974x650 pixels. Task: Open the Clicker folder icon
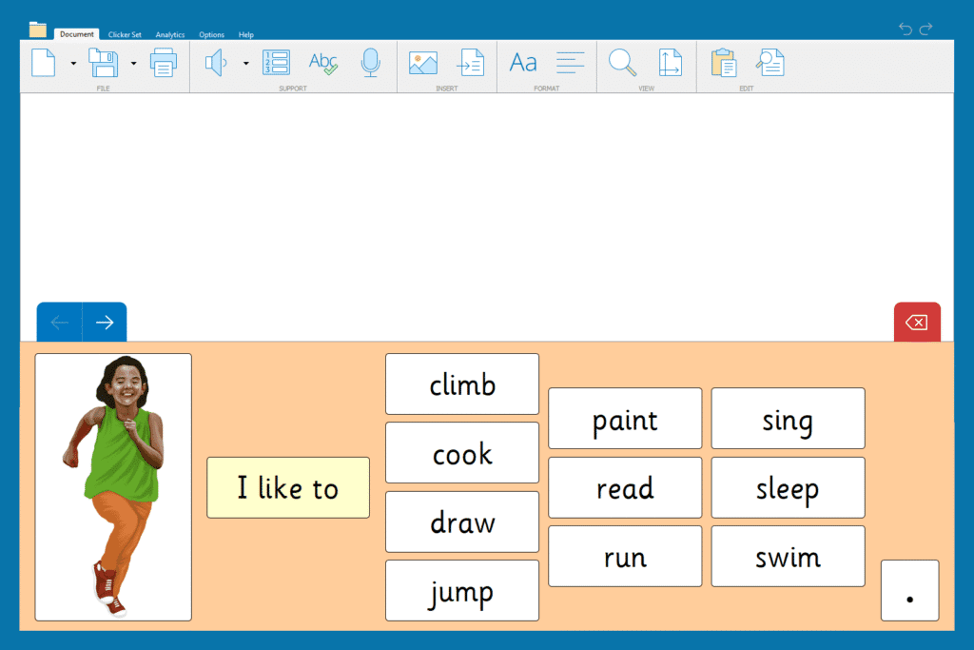coord(38,30)
